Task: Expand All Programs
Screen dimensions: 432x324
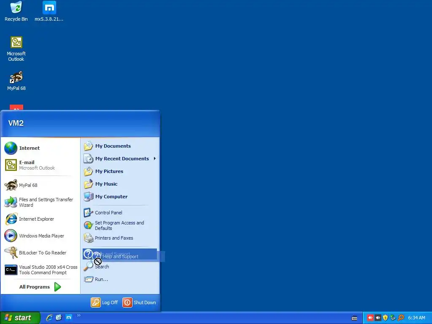Action: point(40,287)
